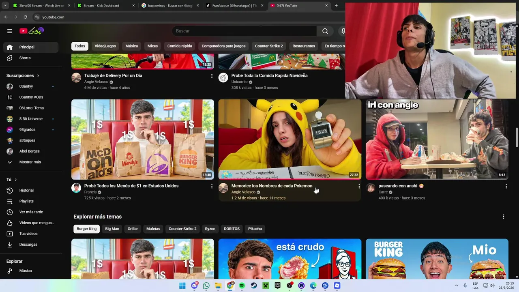This screenshot has height=292, width=519.
Task: Switch to the Kick Dashboard browser tab
Action: click(x=105, y=6)
